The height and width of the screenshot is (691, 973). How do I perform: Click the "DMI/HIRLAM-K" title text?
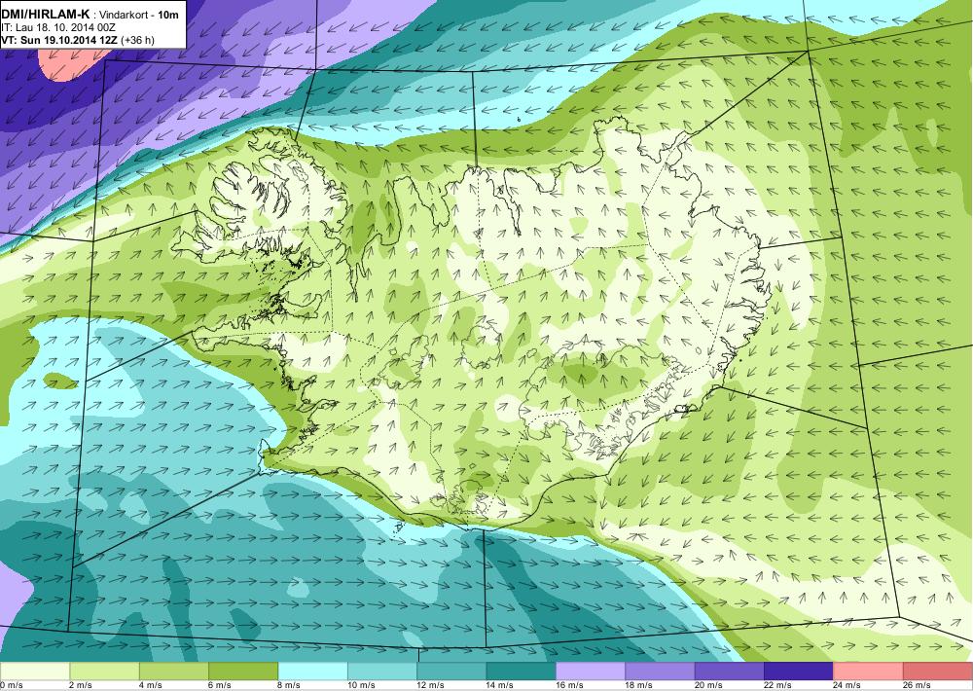(47, 15)
